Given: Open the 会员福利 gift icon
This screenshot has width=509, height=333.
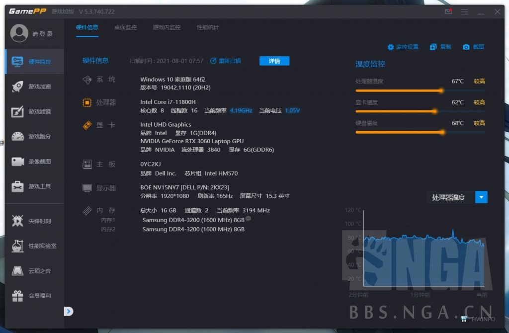Looking at the screenshot, I should coord(17,296).
